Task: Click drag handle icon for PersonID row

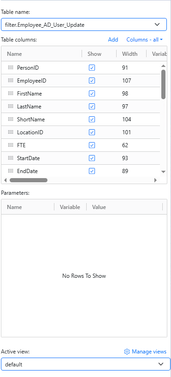Action: [10, 68]
